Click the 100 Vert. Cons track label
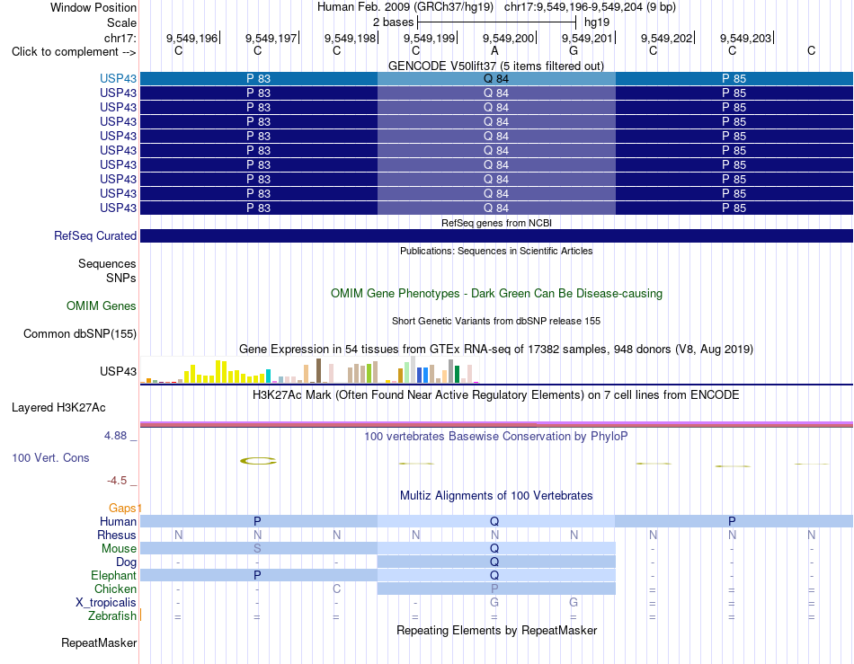This screenshot has width=854, height=664. click(x=50, y=457)
